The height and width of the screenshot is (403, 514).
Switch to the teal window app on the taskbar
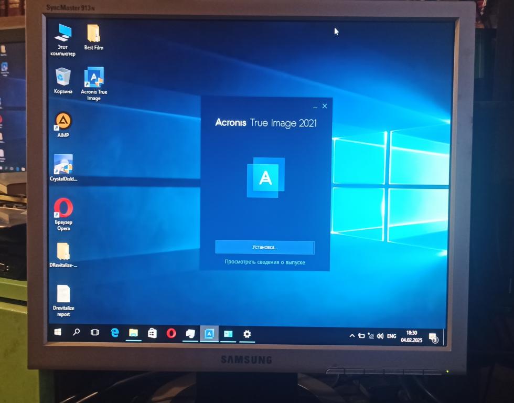pyautogui.click(x=228, y=334)
